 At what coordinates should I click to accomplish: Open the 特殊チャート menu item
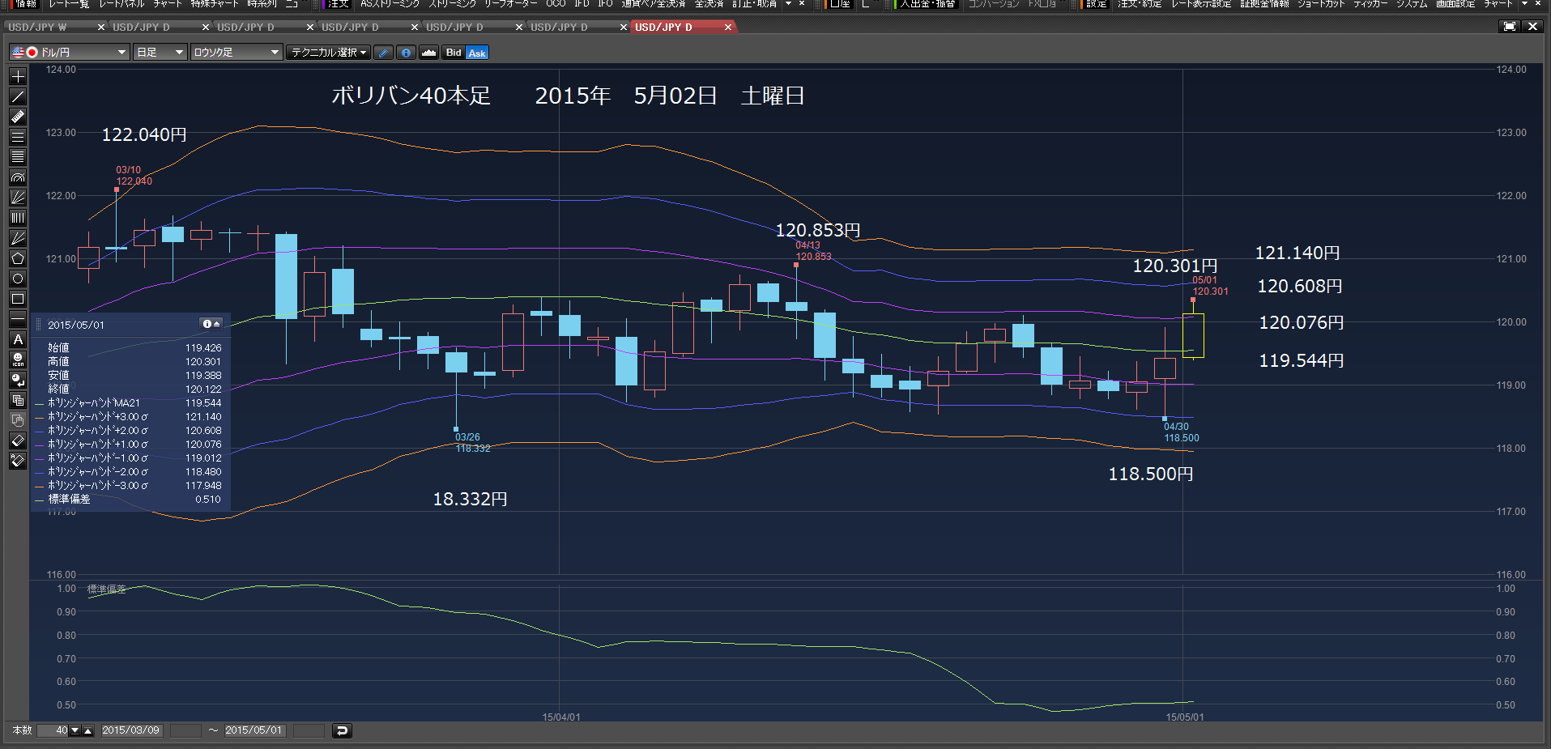coord(215,4)
